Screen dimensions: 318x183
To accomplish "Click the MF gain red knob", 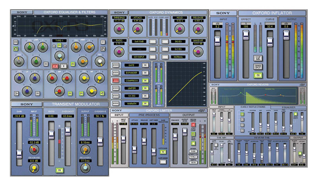I will [x=59, y=91].
